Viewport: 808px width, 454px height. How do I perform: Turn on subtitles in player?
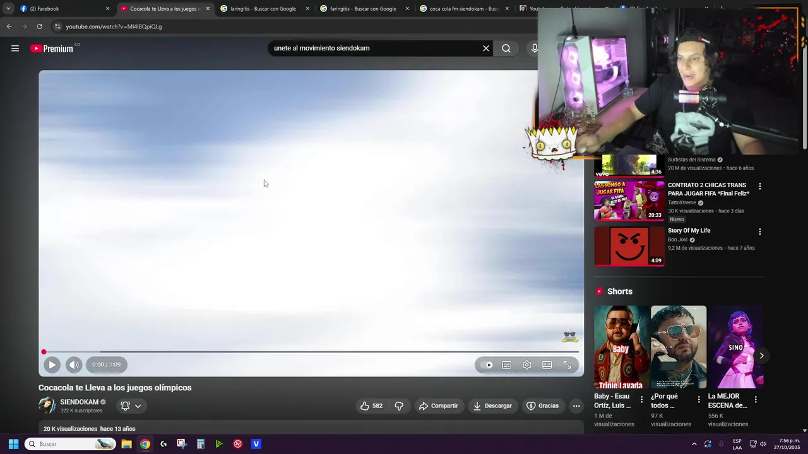click(506, 364)
